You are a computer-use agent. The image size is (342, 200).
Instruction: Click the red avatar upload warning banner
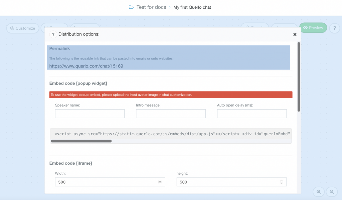(x=171, y=94)
